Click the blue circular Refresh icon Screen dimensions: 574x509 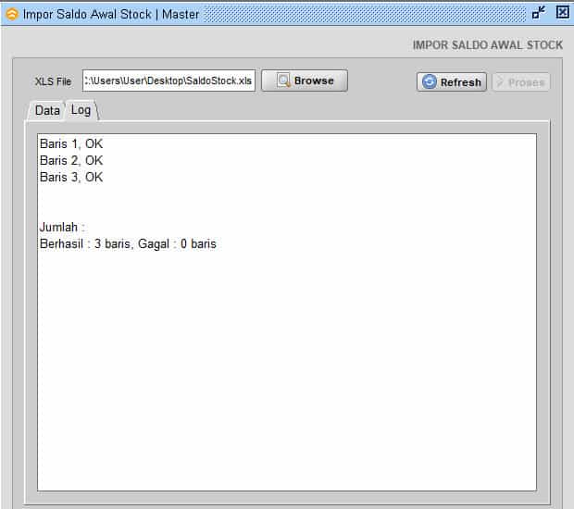coord(430,82)
